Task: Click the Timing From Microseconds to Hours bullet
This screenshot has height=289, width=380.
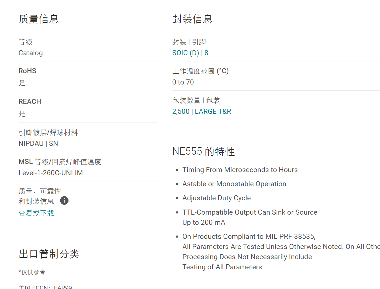Action: 240,170
